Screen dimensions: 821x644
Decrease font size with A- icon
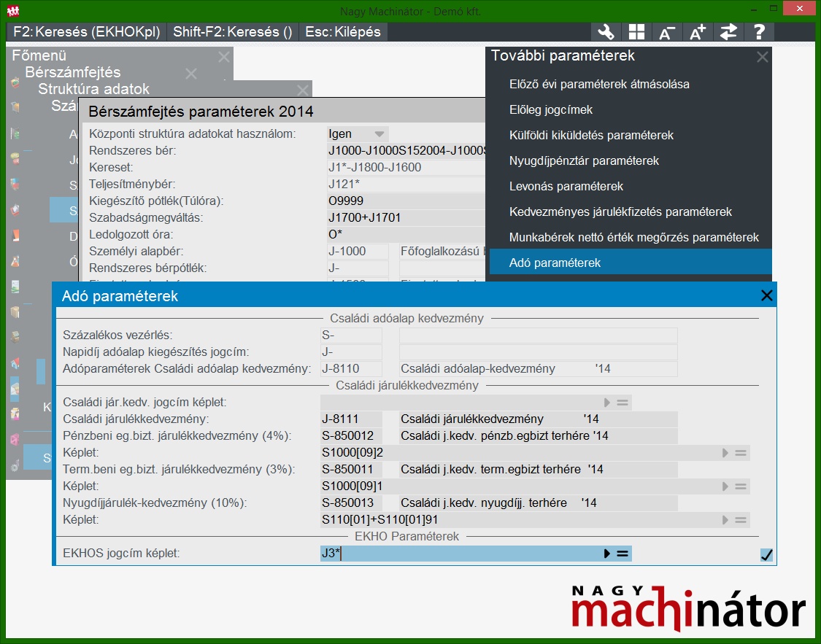pos(666,32)
